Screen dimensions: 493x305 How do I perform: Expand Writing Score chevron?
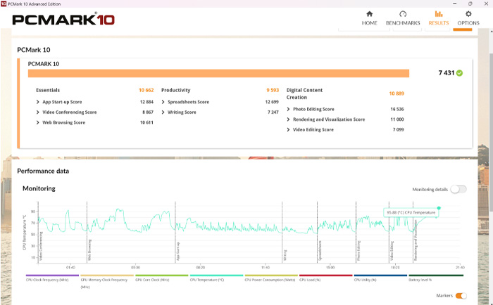[163, 112]
